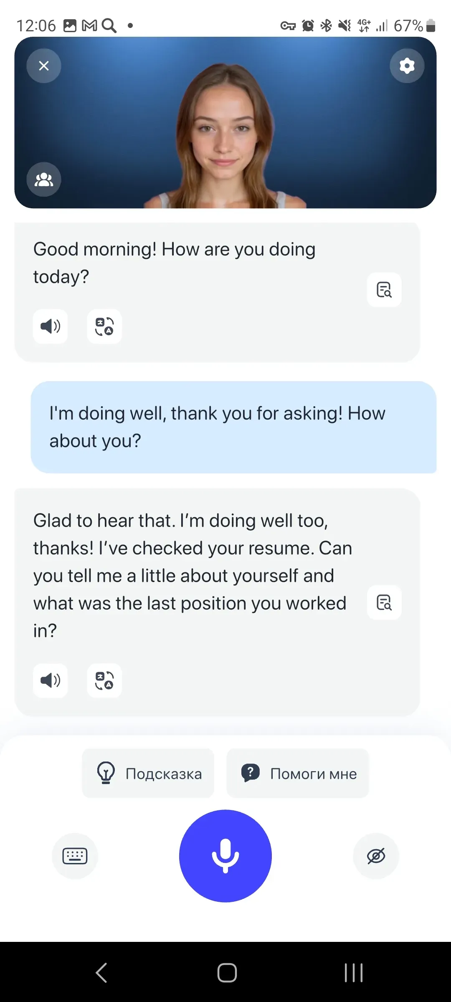Open the participants view on the video
Image resolution: width=451 pixels, height=1002 pixels.
coord(44,180)
